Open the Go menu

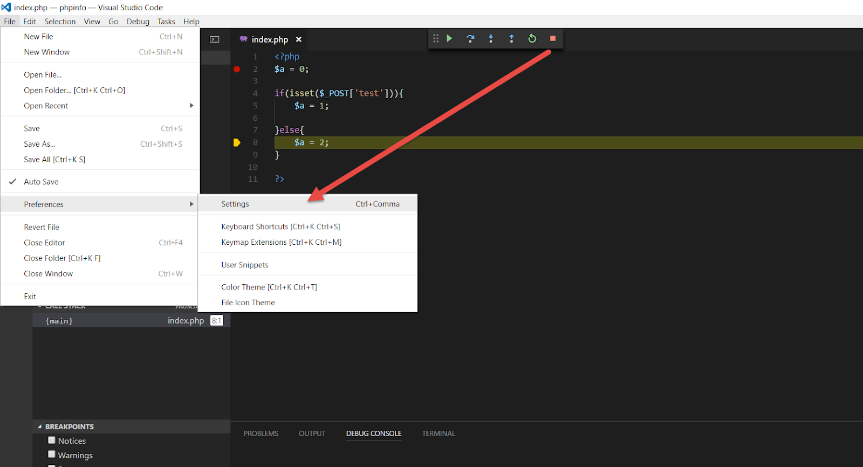coord(113,22)
